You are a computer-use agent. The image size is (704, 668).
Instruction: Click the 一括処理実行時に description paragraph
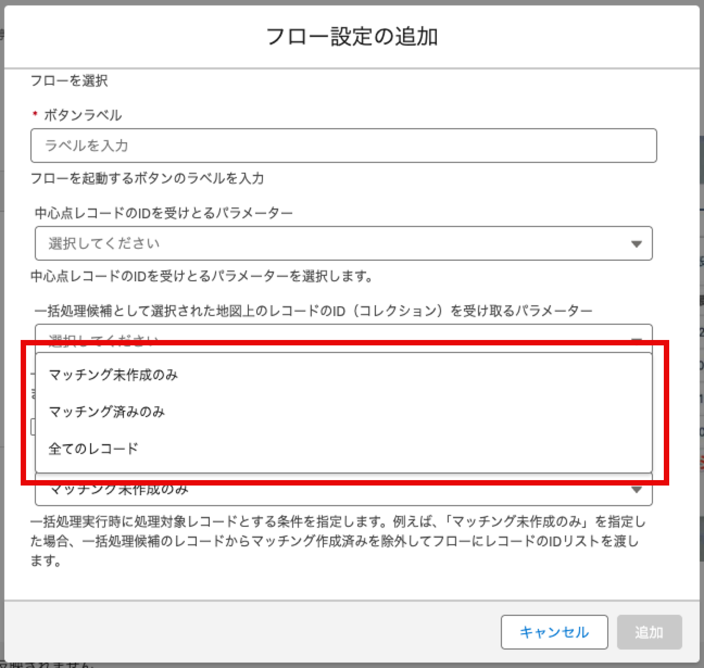(x=337, y=541)
